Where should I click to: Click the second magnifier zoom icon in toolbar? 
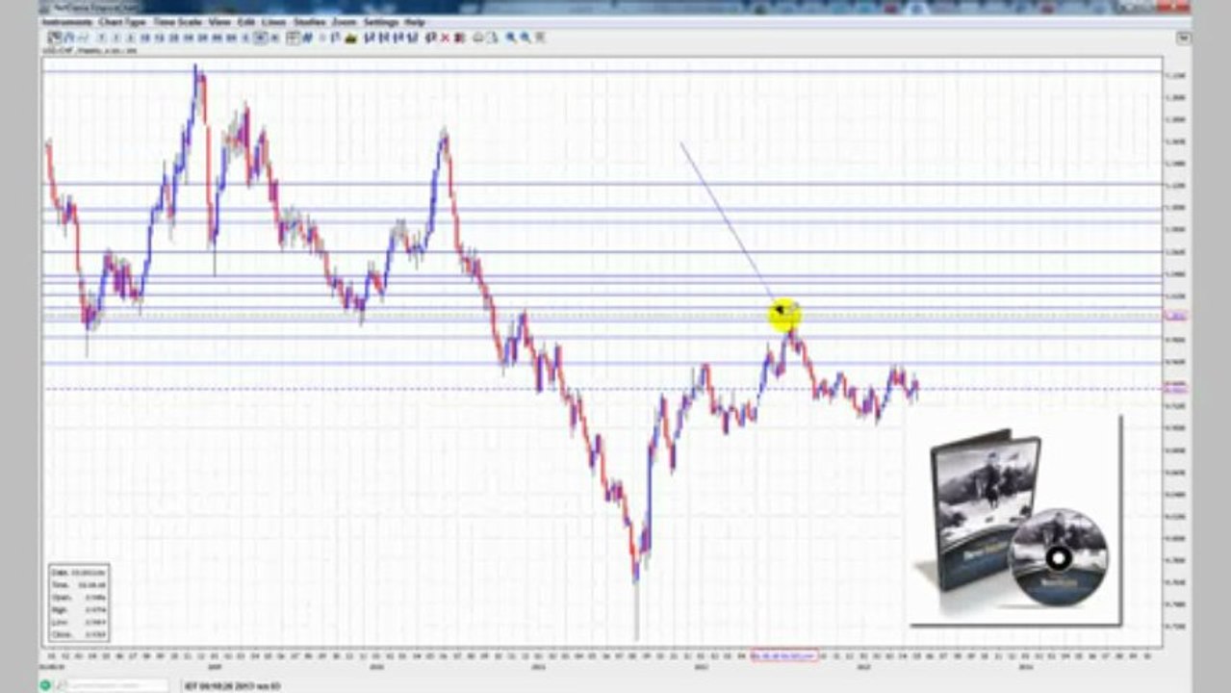click(x=526, y=38)
